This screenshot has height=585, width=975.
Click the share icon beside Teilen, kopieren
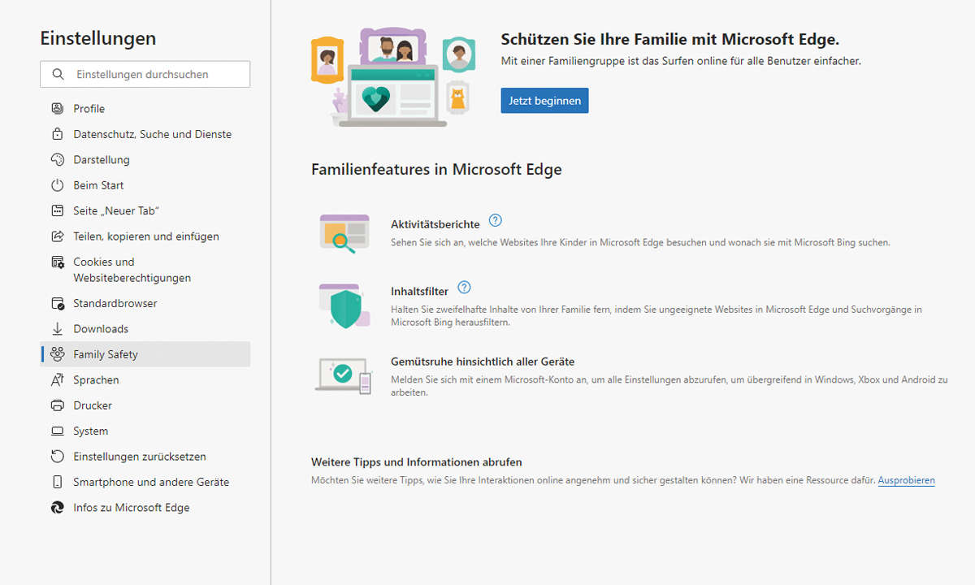[57, 236]
